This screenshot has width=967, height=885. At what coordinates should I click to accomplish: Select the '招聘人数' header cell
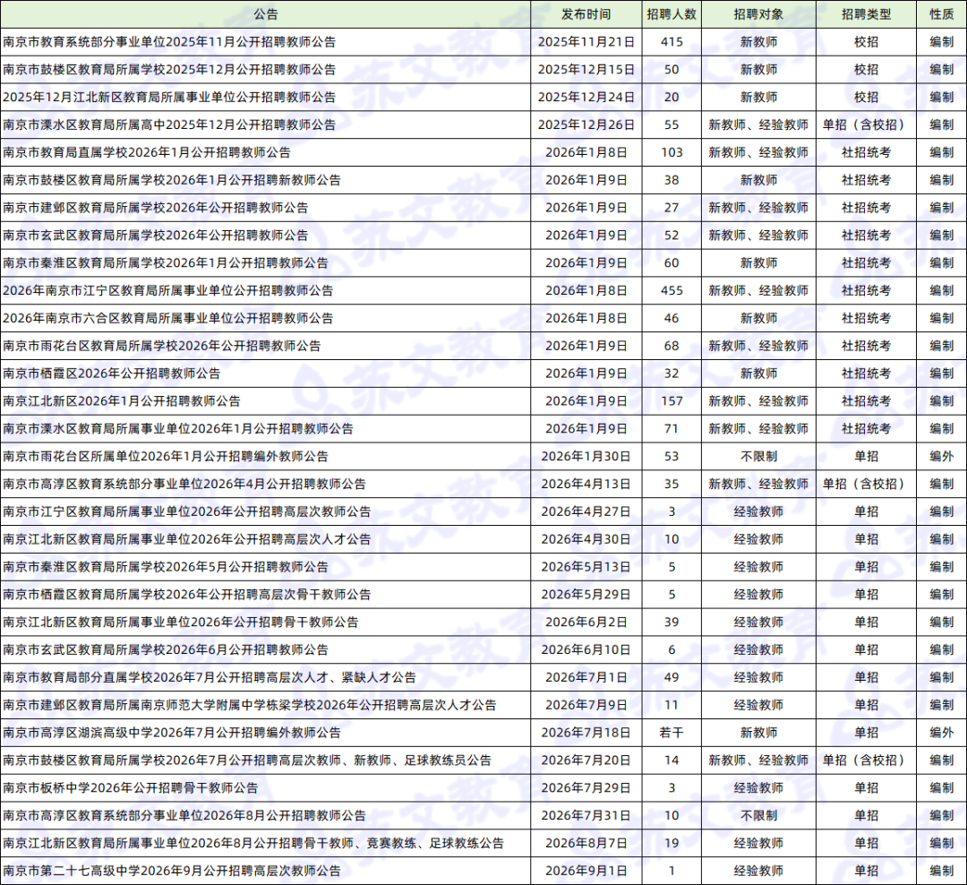point(672,14)
